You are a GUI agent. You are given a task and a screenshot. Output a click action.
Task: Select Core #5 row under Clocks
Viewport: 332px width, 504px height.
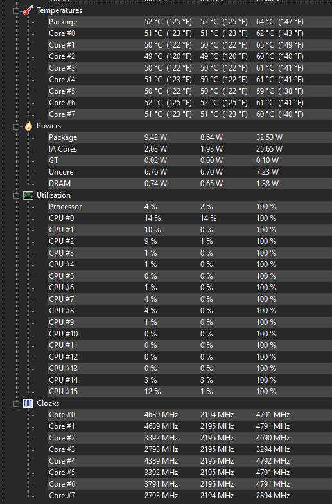coord(189,473)
